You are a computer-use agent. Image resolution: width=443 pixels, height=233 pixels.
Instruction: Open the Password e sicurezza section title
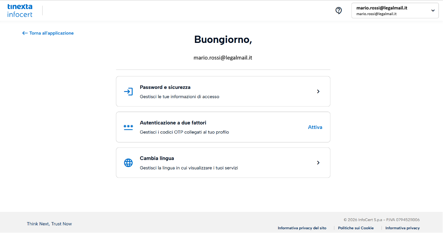coord(165,87)
